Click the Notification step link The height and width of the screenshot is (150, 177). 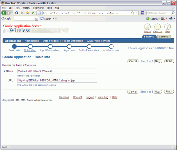tap(30, 50)
